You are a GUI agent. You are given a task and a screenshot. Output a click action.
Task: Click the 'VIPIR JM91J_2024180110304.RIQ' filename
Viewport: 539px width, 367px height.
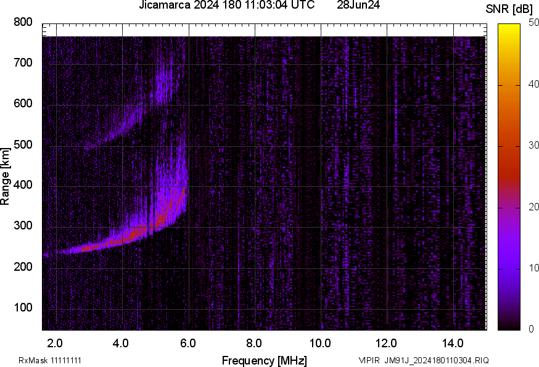tap(424, 360)
